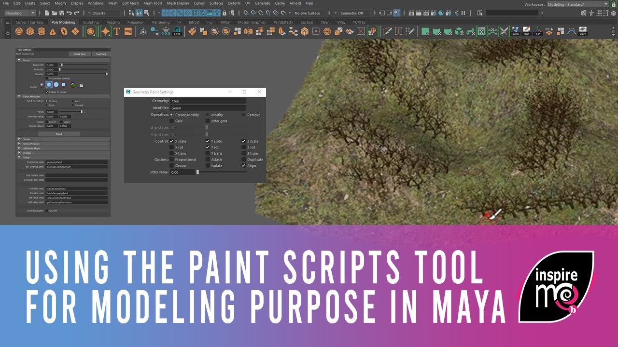Click the undo arrow icon
This screenshot has width=618, height=347.
69,13
